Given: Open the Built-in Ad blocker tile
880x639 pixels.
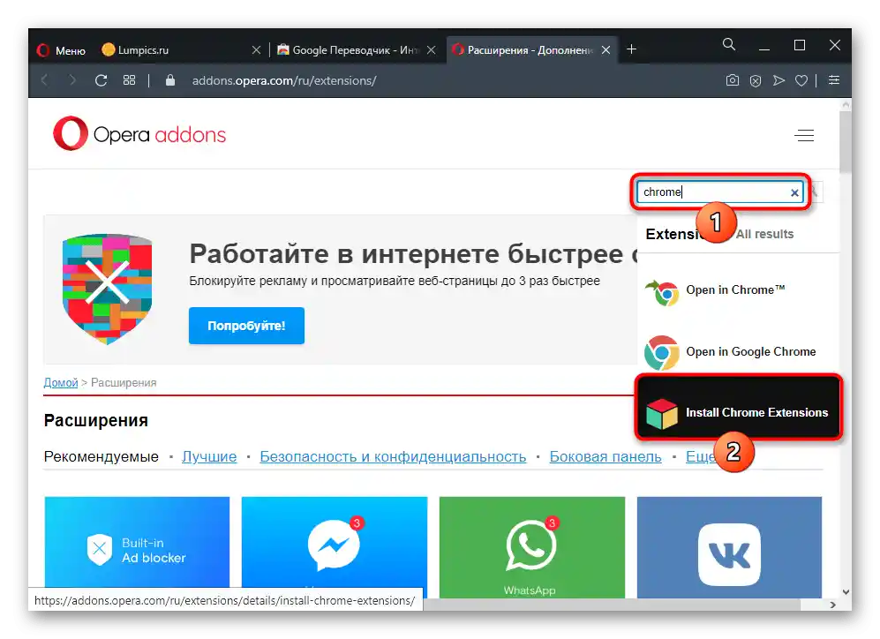Looking at the screenshot, I should pos(137,547).
